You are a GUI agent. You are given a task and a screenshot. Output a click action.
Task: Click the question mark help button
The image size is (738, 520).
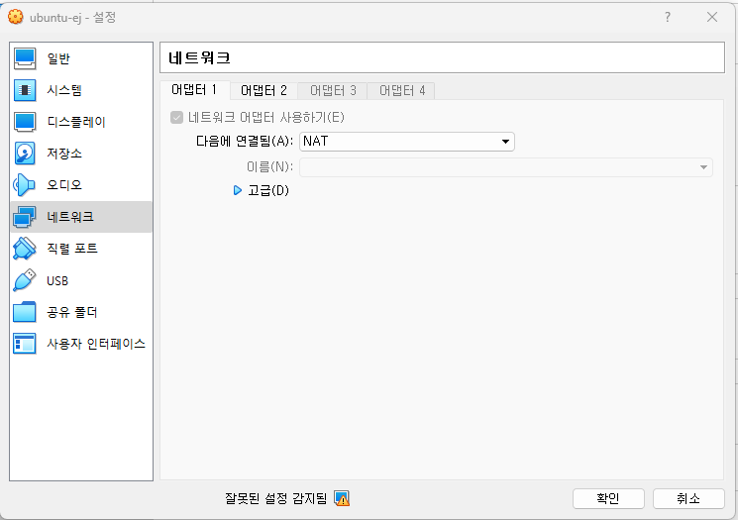click(668, 18)
